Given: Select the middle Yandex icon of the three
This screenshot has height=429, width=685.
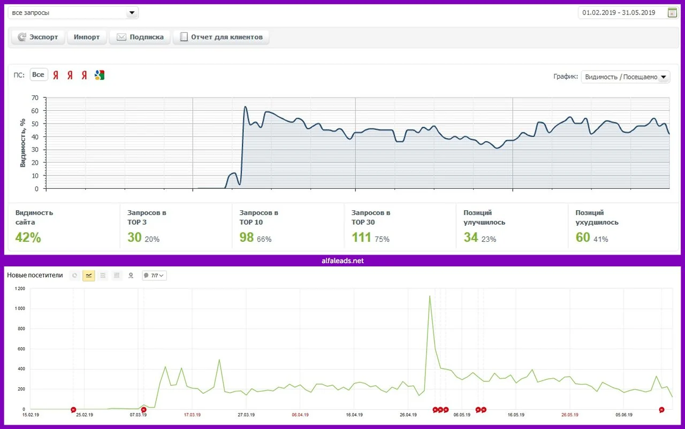Looking at the screenshot, I should pyautogui.click(x=70, y=75).
